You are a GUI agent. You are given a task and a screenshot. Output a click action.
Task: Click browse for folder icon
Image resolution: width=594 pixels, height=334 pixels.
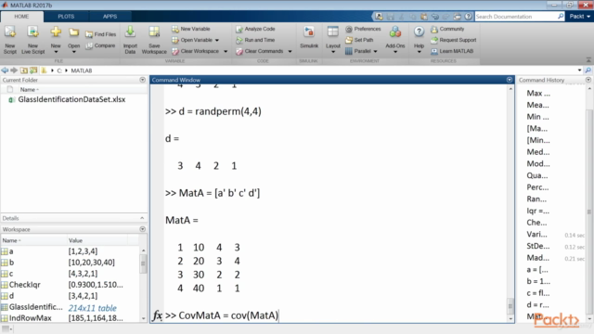pos(33,71)
